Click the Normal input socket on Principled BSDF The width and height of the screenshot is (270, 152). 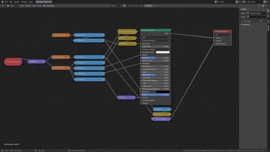click(x=140, y=98)
